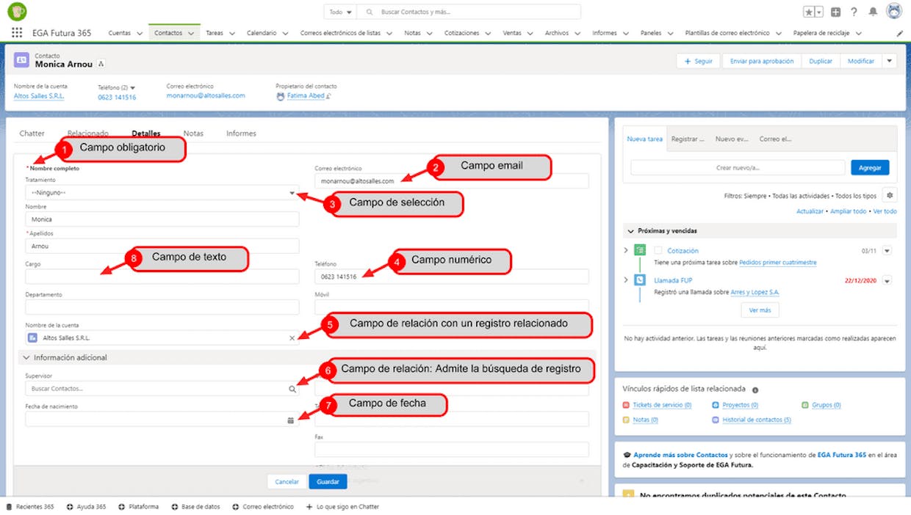Screen dimensions: 911x515
Task: Open the Todo search scope dropdown
Action: click(341, 12)
